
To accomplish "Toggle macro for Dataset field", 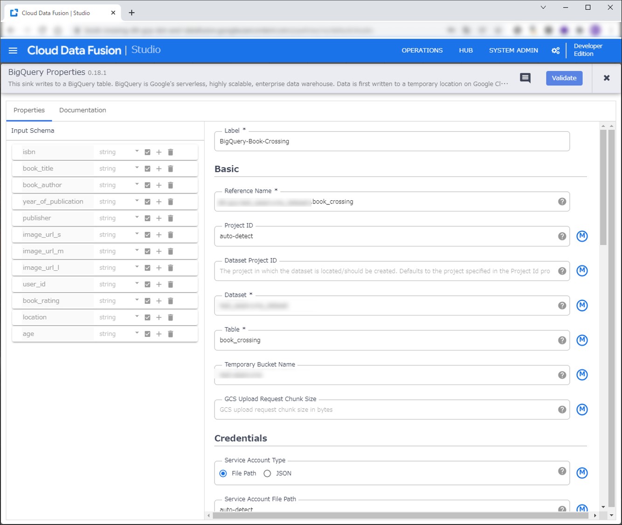I will tap(582, 305).
